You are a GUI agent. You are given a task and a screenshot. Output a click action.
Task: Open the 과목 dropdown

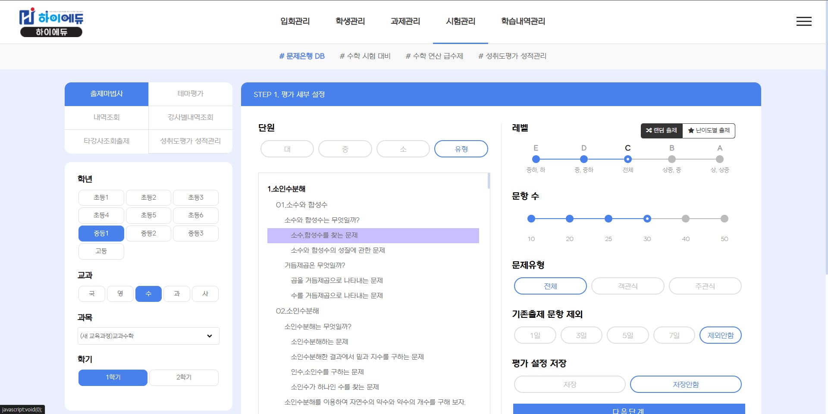pos(148,336)
